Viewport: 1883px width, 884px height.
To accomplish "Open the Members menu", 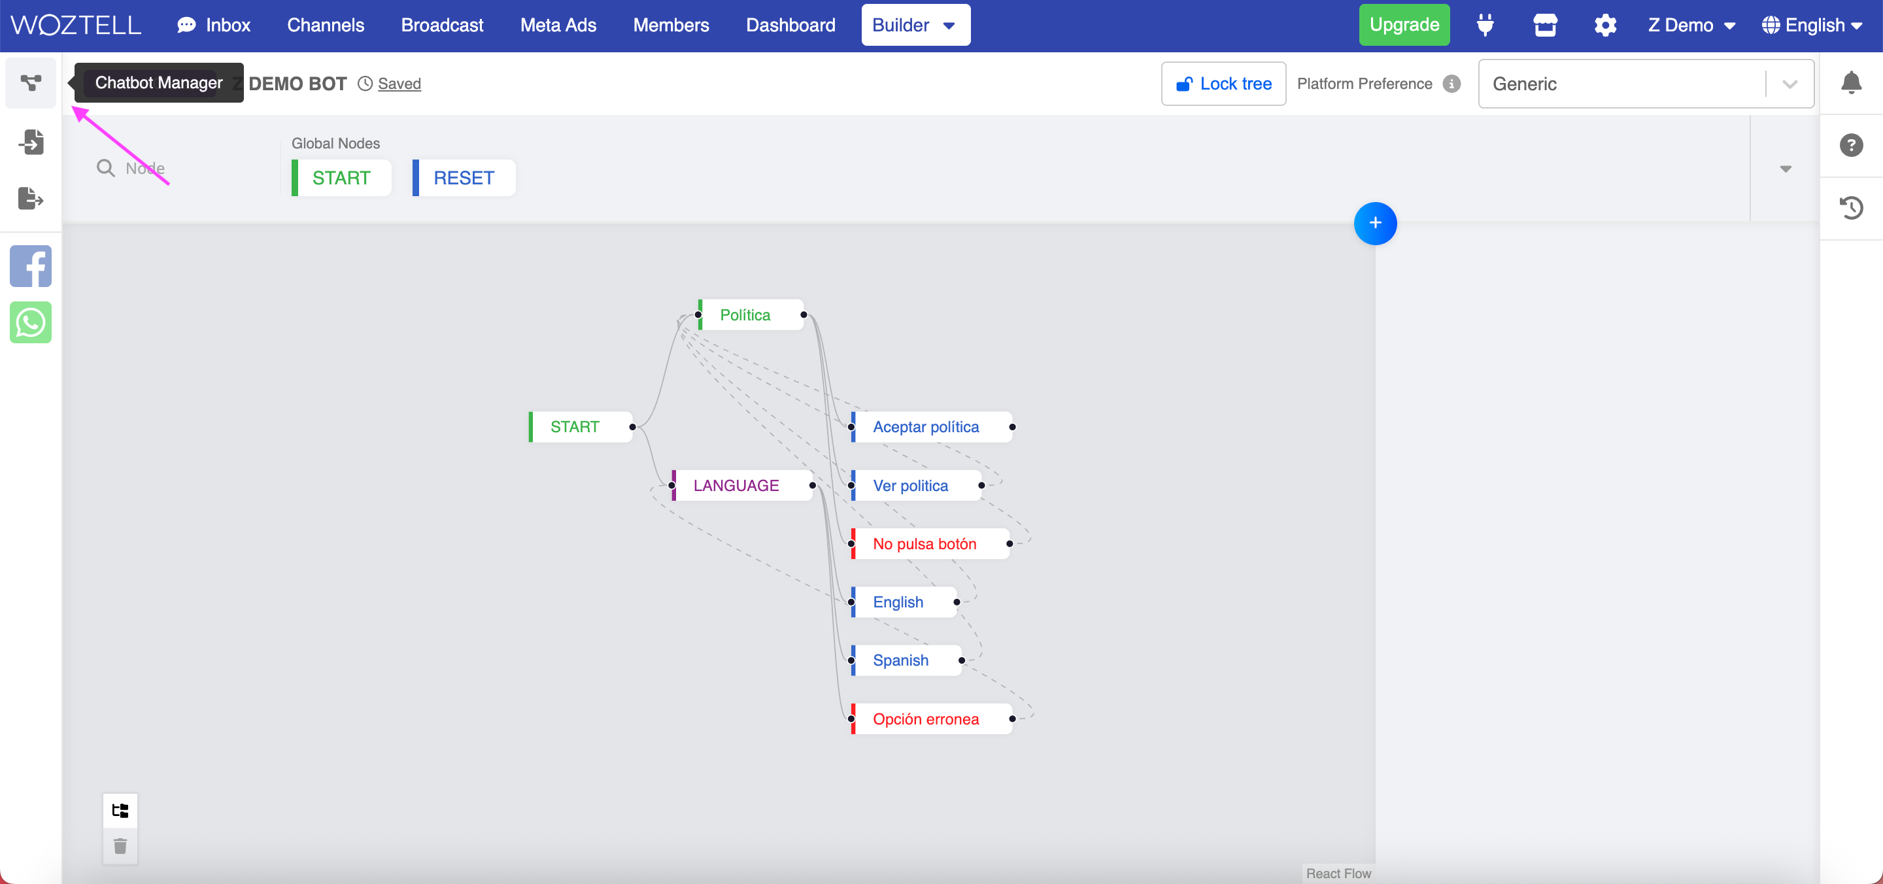I will click(670, 25).
